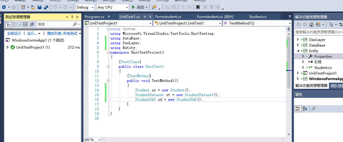This screenshot has height=142, width=343.
Task: Click the alphabetical sort icon in Properties
Action: pyautogui.click(x=305, y=109)
